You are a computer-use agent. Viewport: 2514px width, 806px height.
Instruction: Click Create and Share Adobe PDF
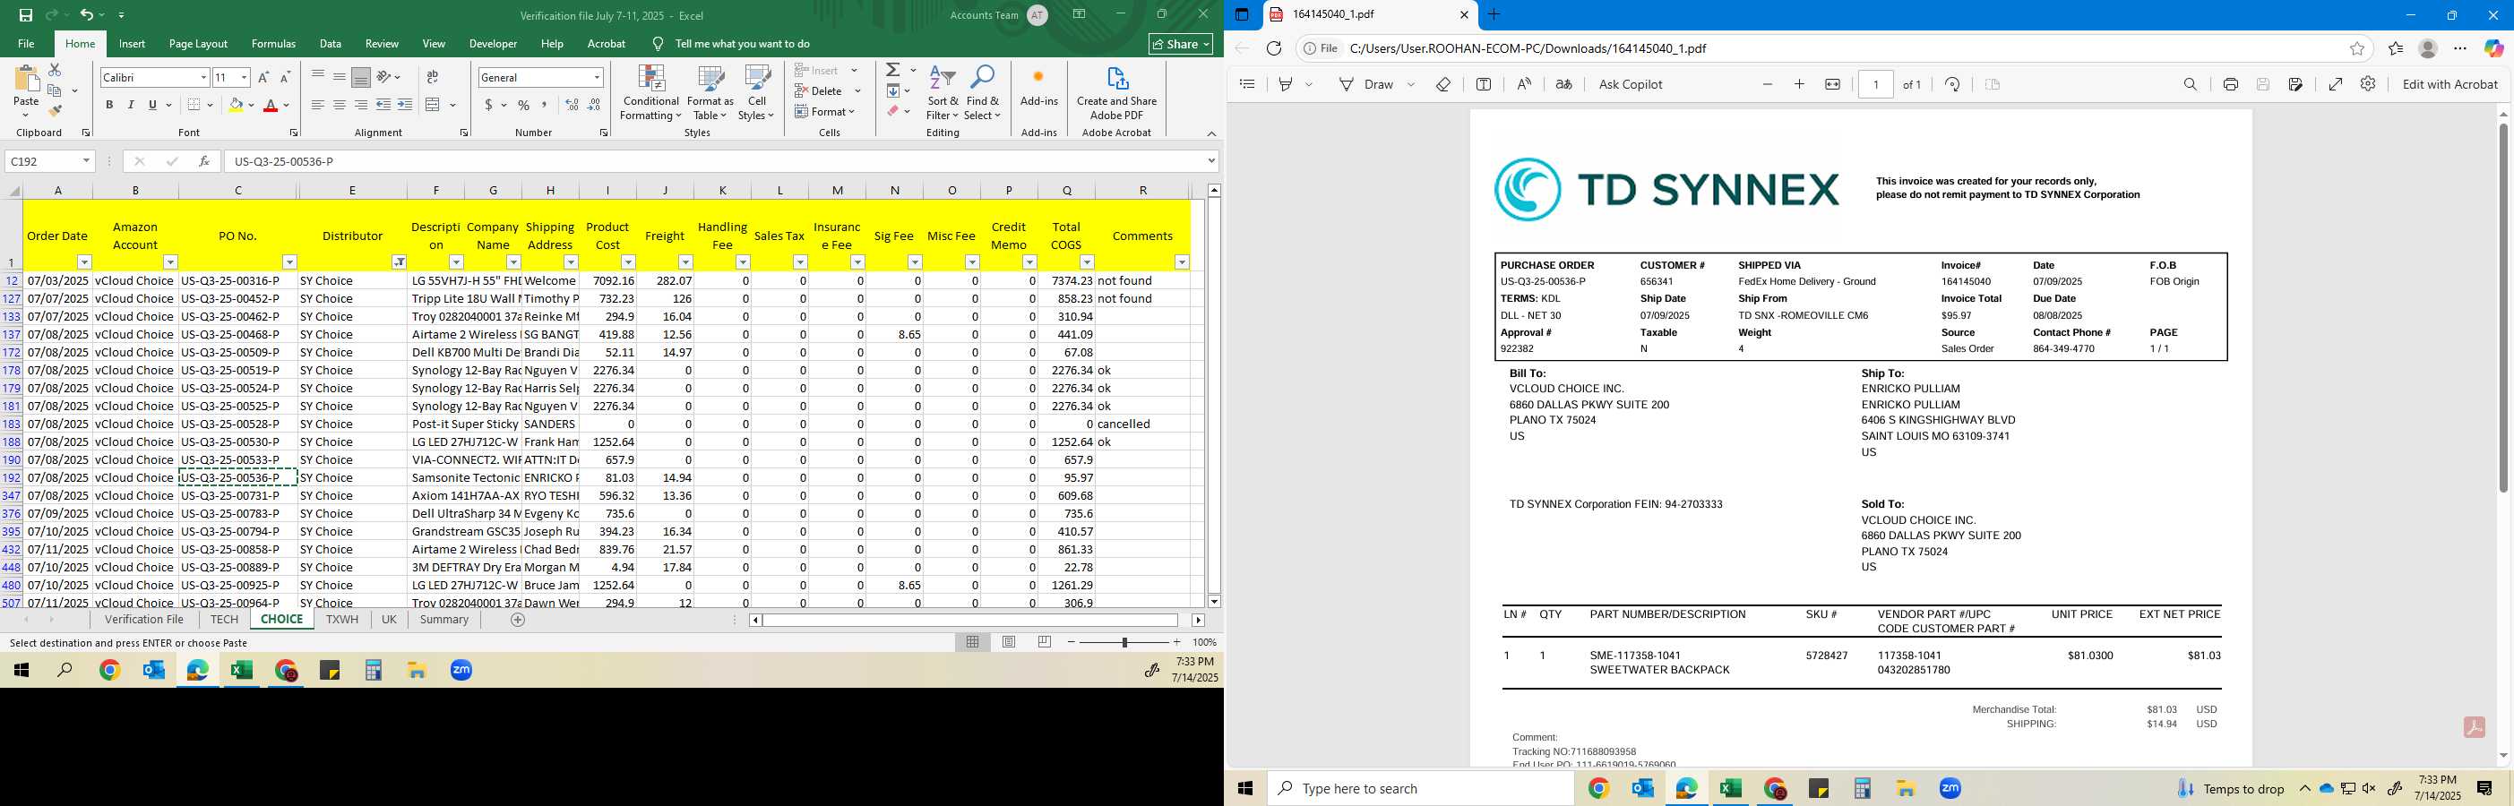pyautogui.click(x=1116, y=94)
